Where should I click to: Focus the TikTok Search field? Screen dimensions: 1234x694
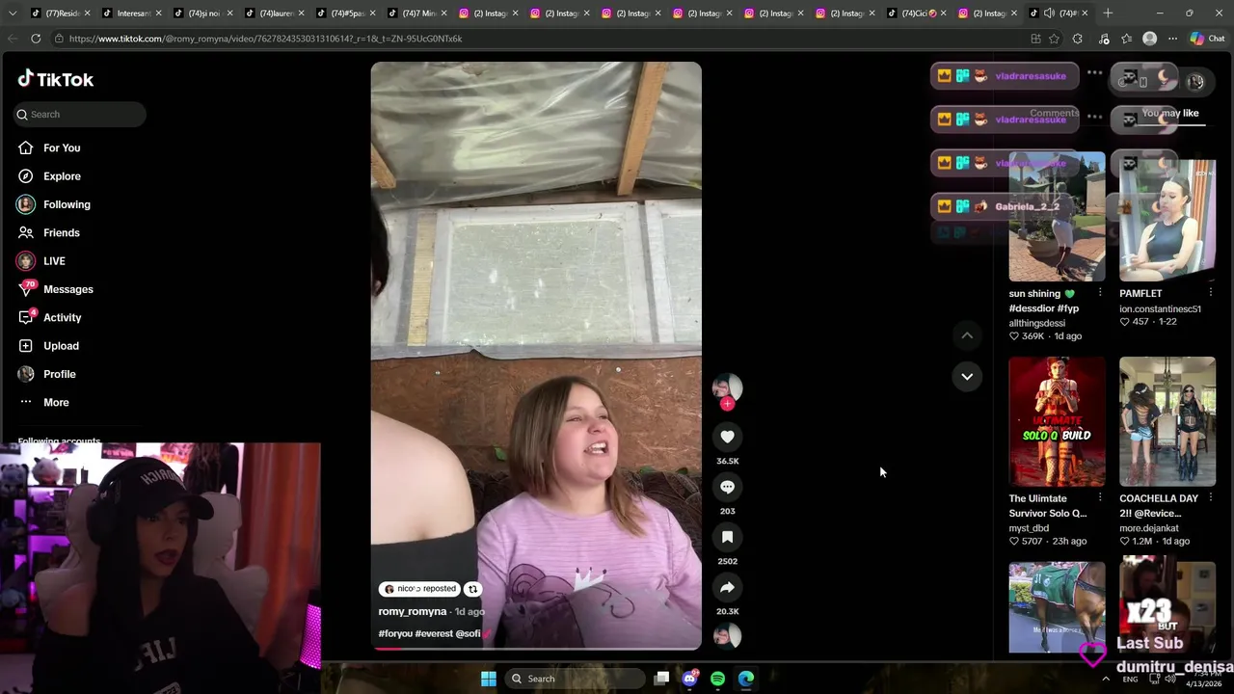pyautogui.click(x=80, y=114)
